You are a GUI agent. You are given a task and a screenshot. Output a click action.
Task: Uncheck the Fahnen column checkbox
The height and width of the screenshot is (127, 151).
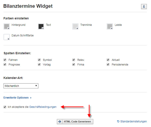coord(5,60)
